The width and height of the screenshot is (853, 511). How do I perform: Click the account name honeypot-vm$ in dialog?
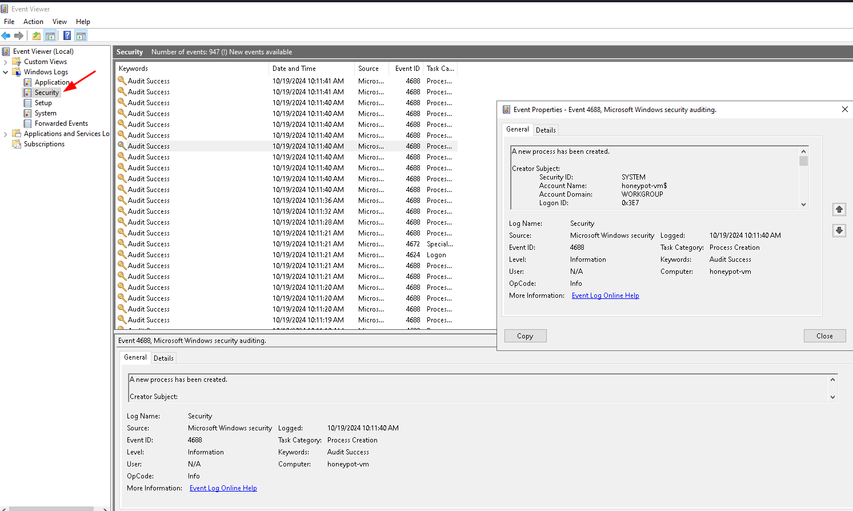point(644,186)
